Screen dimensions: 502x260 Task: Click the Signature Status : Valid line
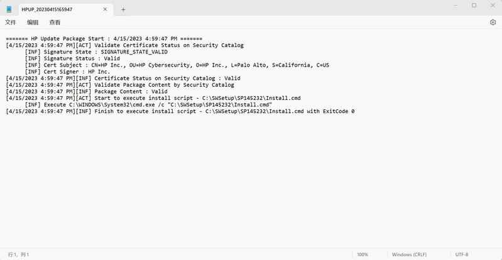72,58
